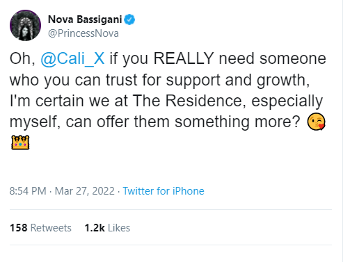Click the blue verified badge

[129, 19]
